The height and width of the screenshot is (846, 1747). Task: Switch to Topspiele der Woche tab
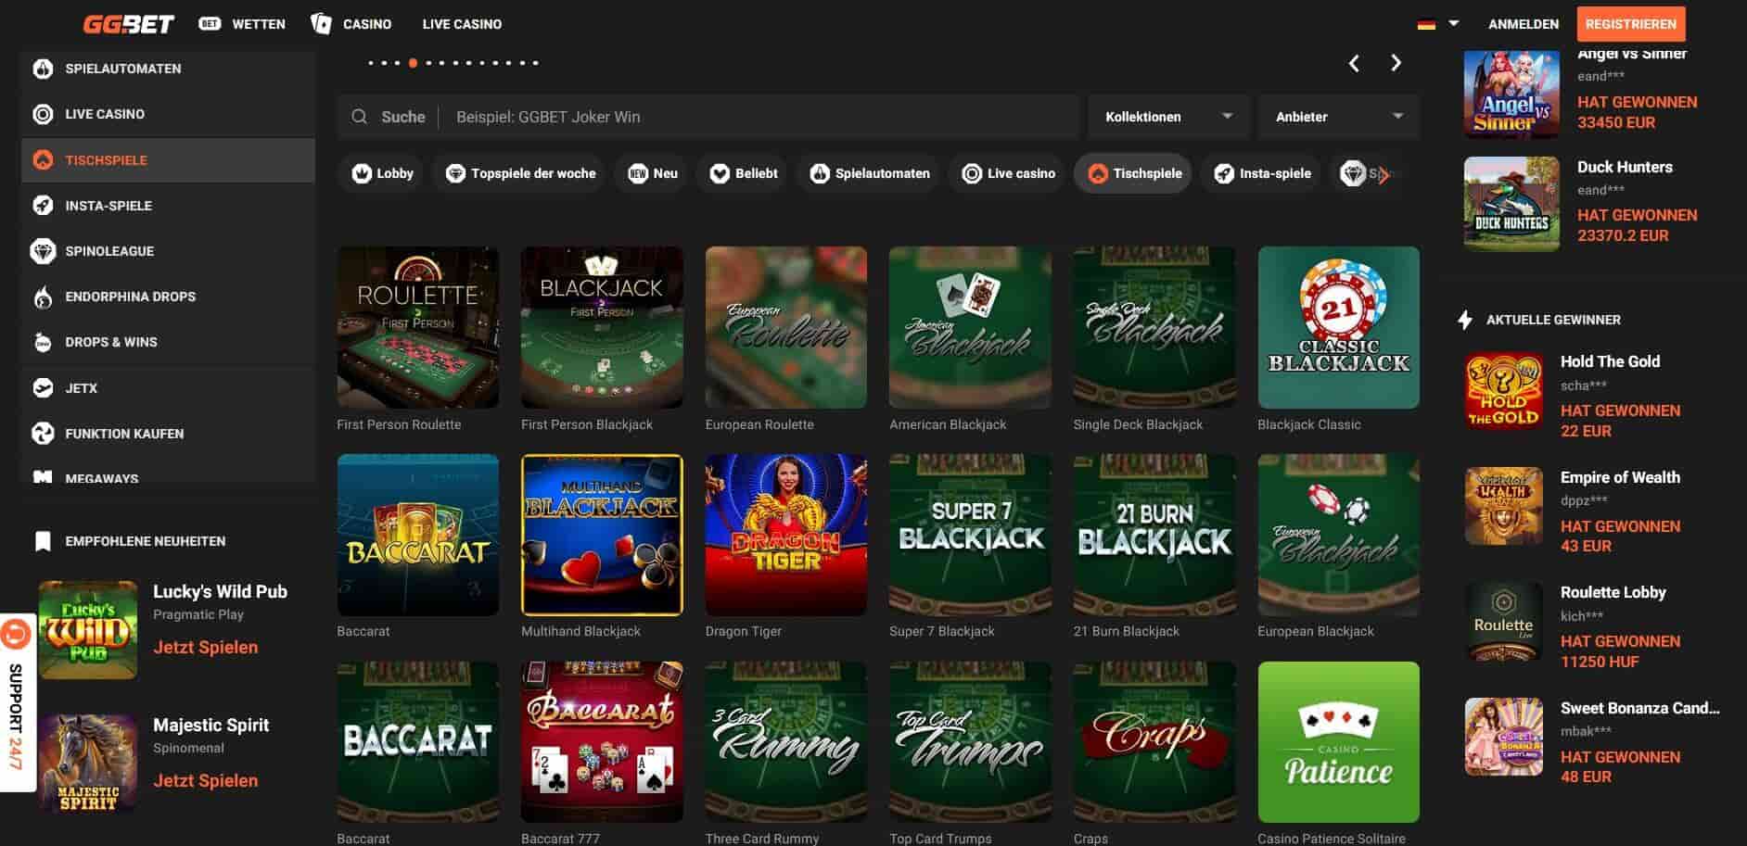[x=520, y=173]
